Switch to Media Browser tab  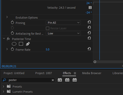coord(92,73)
